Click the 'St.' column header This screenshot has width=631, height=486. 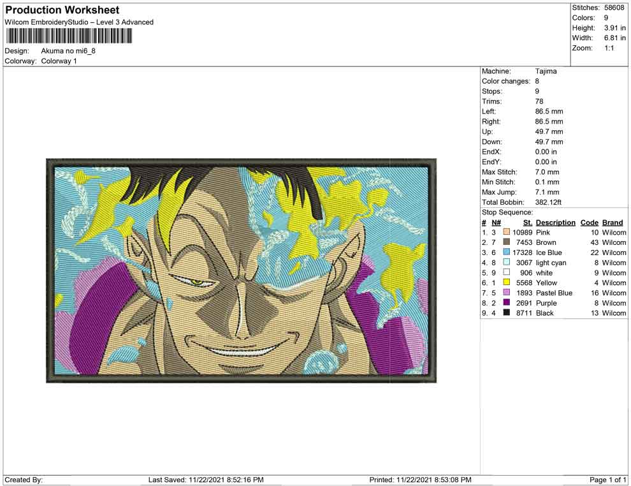pyautogui.click(x=528, y=223)
